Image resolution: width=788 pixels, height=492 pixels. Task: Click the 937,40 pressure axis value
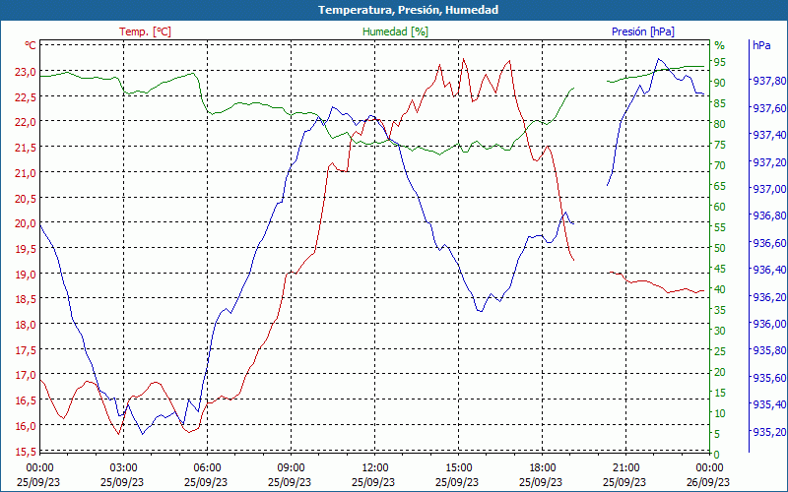[x=769, y=135]
